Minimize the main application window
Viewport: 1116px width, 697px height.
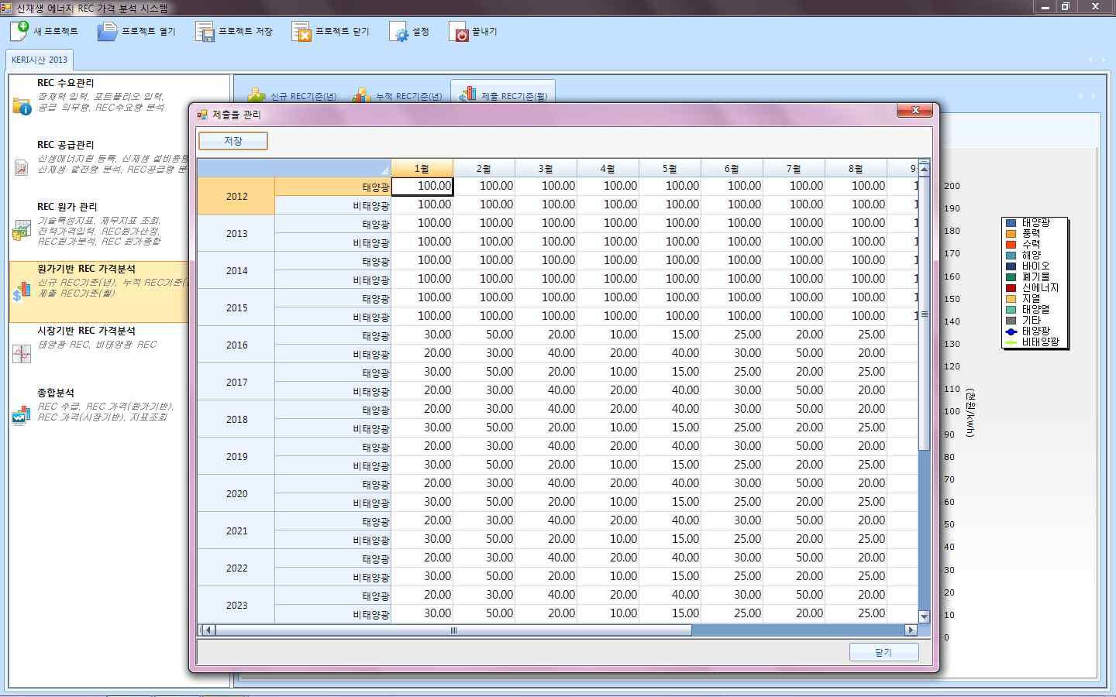[x=1045, y=7]
